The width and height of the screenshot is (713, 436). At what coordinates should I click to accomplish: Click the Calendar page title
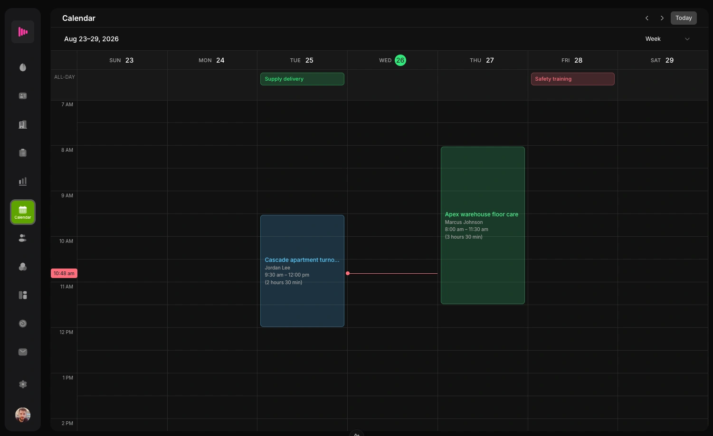click(x=79, y=18)
